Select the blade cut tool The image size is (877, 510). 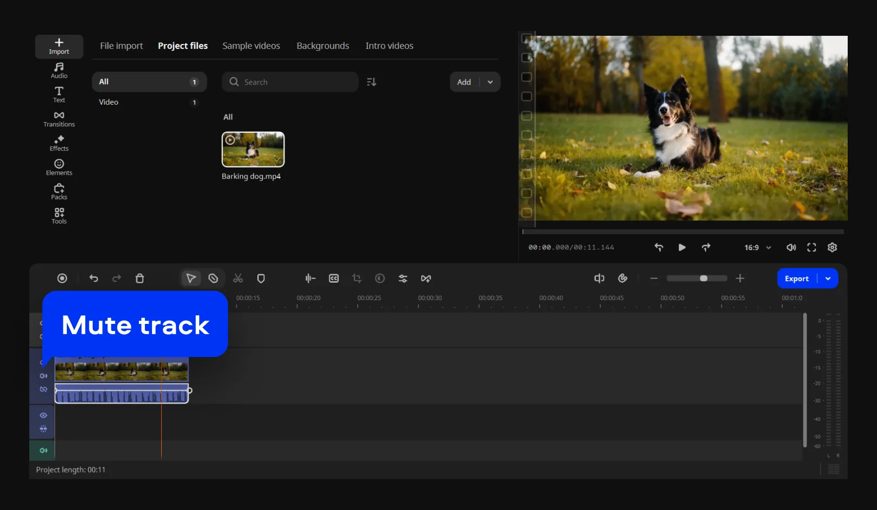click(x=213, y=278)
